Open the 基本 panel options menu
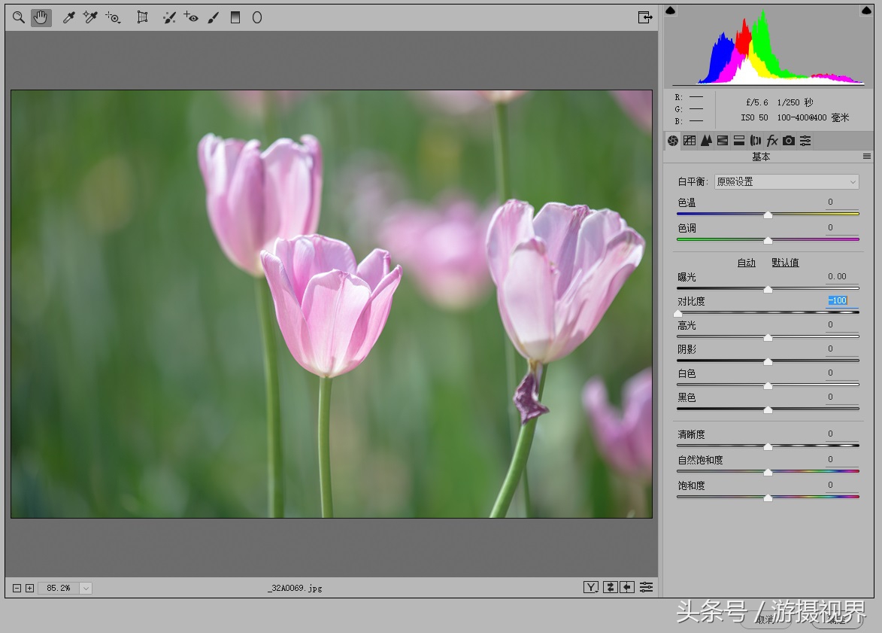The width and height of the screenshot is (882, 633). (867, 157)
